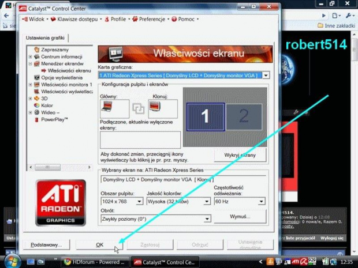The image size is (358, 268).
Task: Click the tree horizontal scrollbar thumb
Action: point(47,167)
